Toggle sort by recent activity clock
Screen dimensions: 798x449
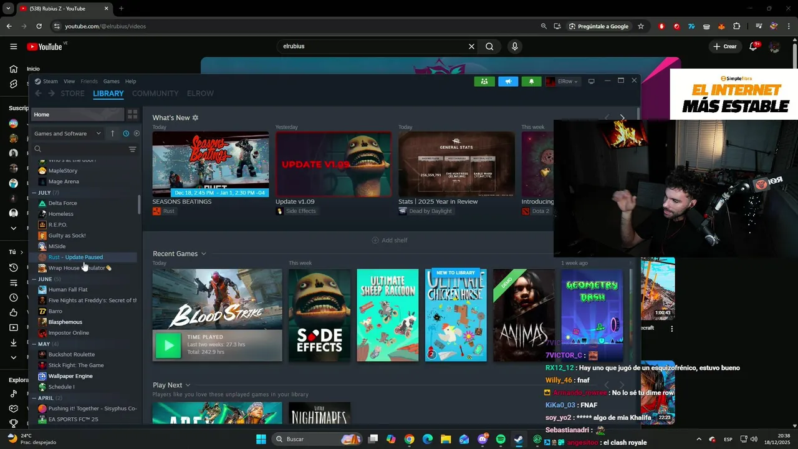click(x=126, y=133)
